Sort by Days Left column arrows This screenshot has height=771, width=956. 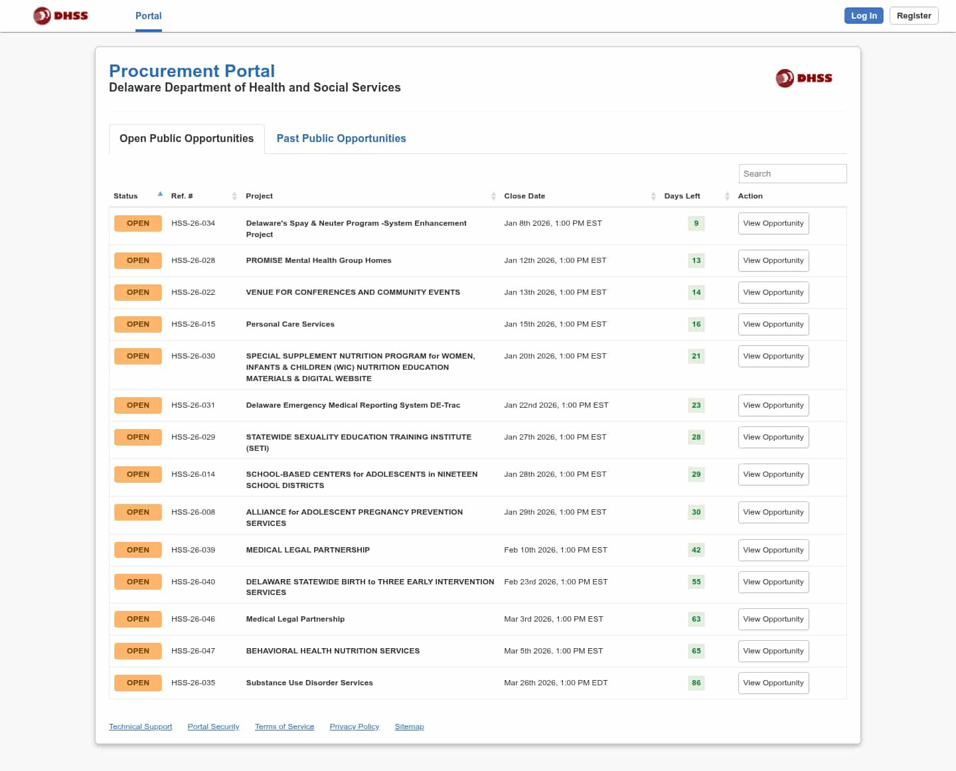coord(727,196)
